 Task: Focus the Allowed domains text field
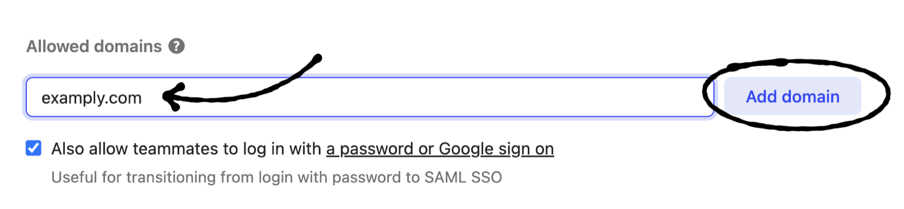[370, 97]
